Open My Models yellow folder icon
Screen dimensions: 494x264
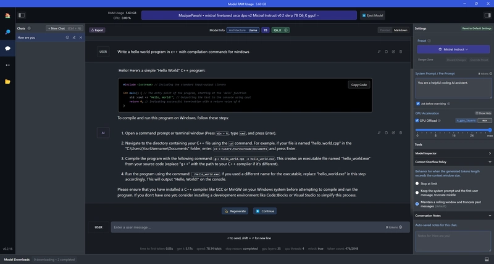pyautogui.click(x=7, y=82)
